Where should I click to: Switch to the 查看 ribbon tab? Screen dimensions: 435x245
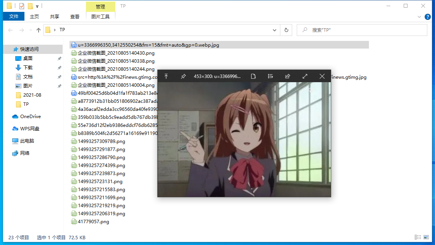(75, 17)
